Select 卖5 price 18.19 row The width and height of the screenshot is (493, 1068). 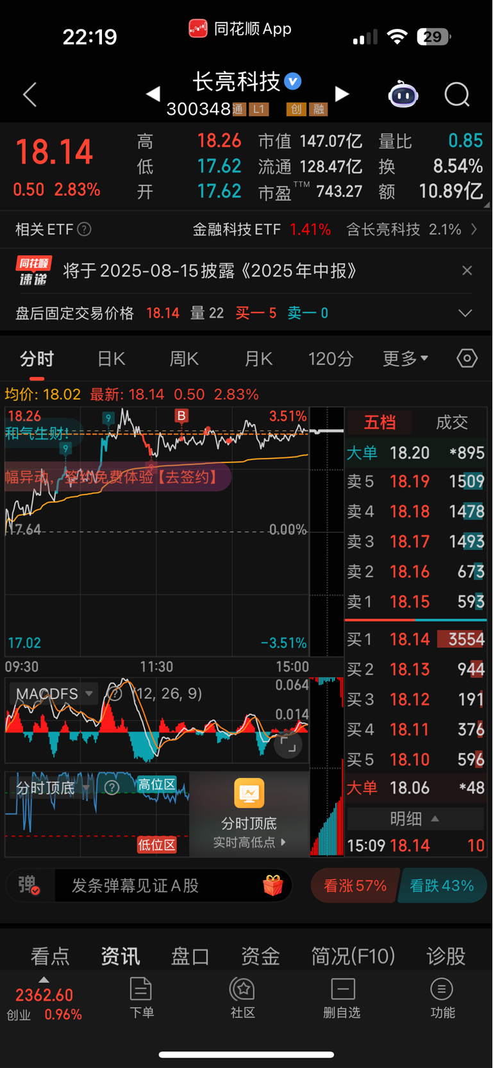click(x=415, y=481)
